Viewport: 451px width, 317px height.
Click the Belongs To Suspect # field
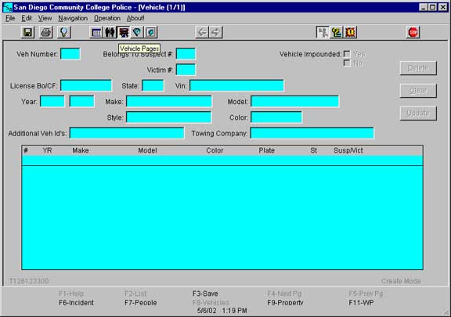(186, 54)
